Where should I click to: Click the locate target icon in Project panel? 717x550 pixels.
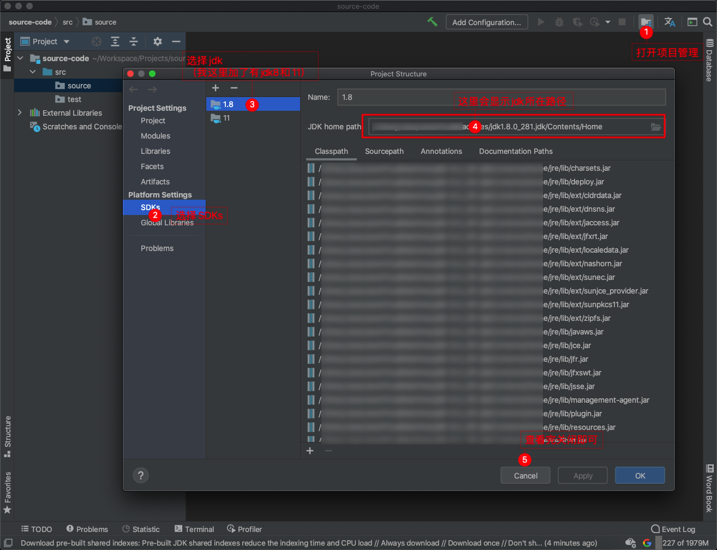tap(97, 41)
